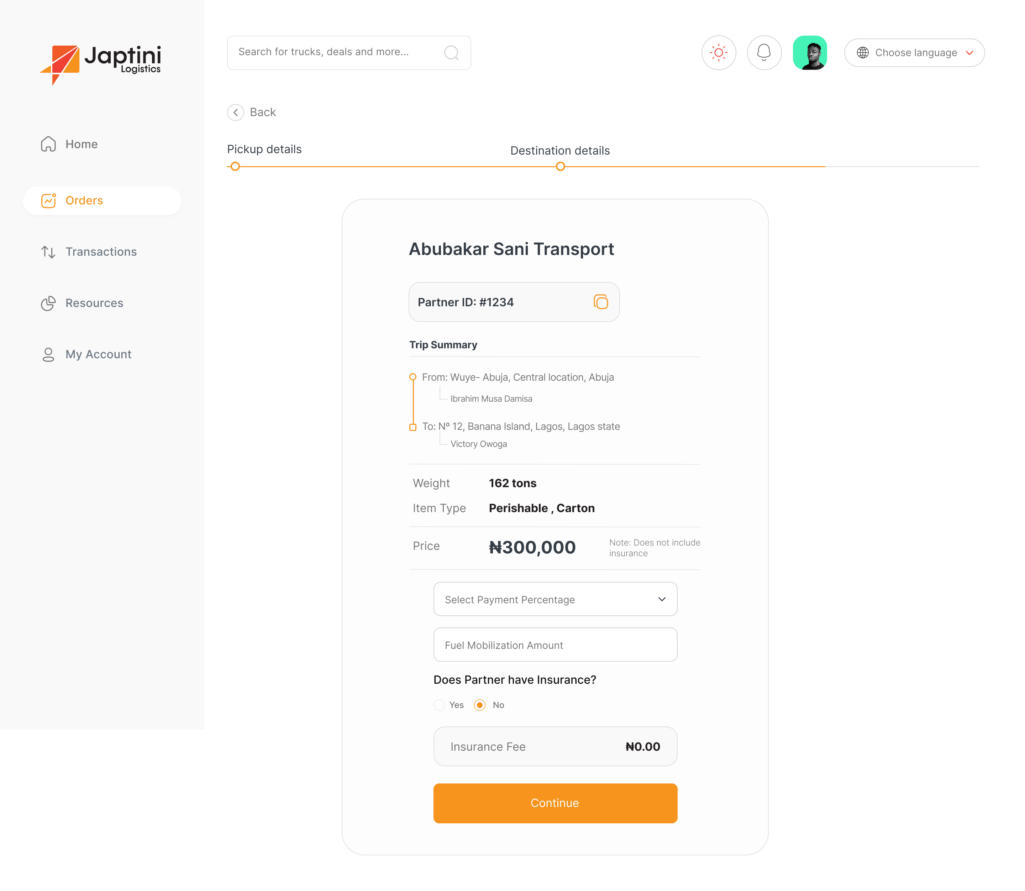Select Yes for partner insurance
This screenshot has height=891, width=1025.
pos(439,705)
